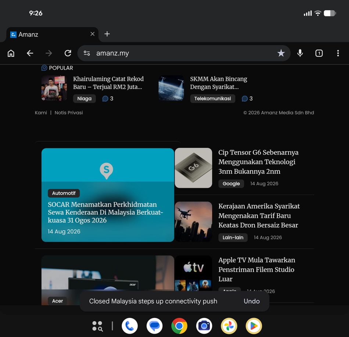The height and width of the screenshot is (337, 349).
Task: Open comments icon beside Telekomunikasi tag
Action: tap(245, 99)
